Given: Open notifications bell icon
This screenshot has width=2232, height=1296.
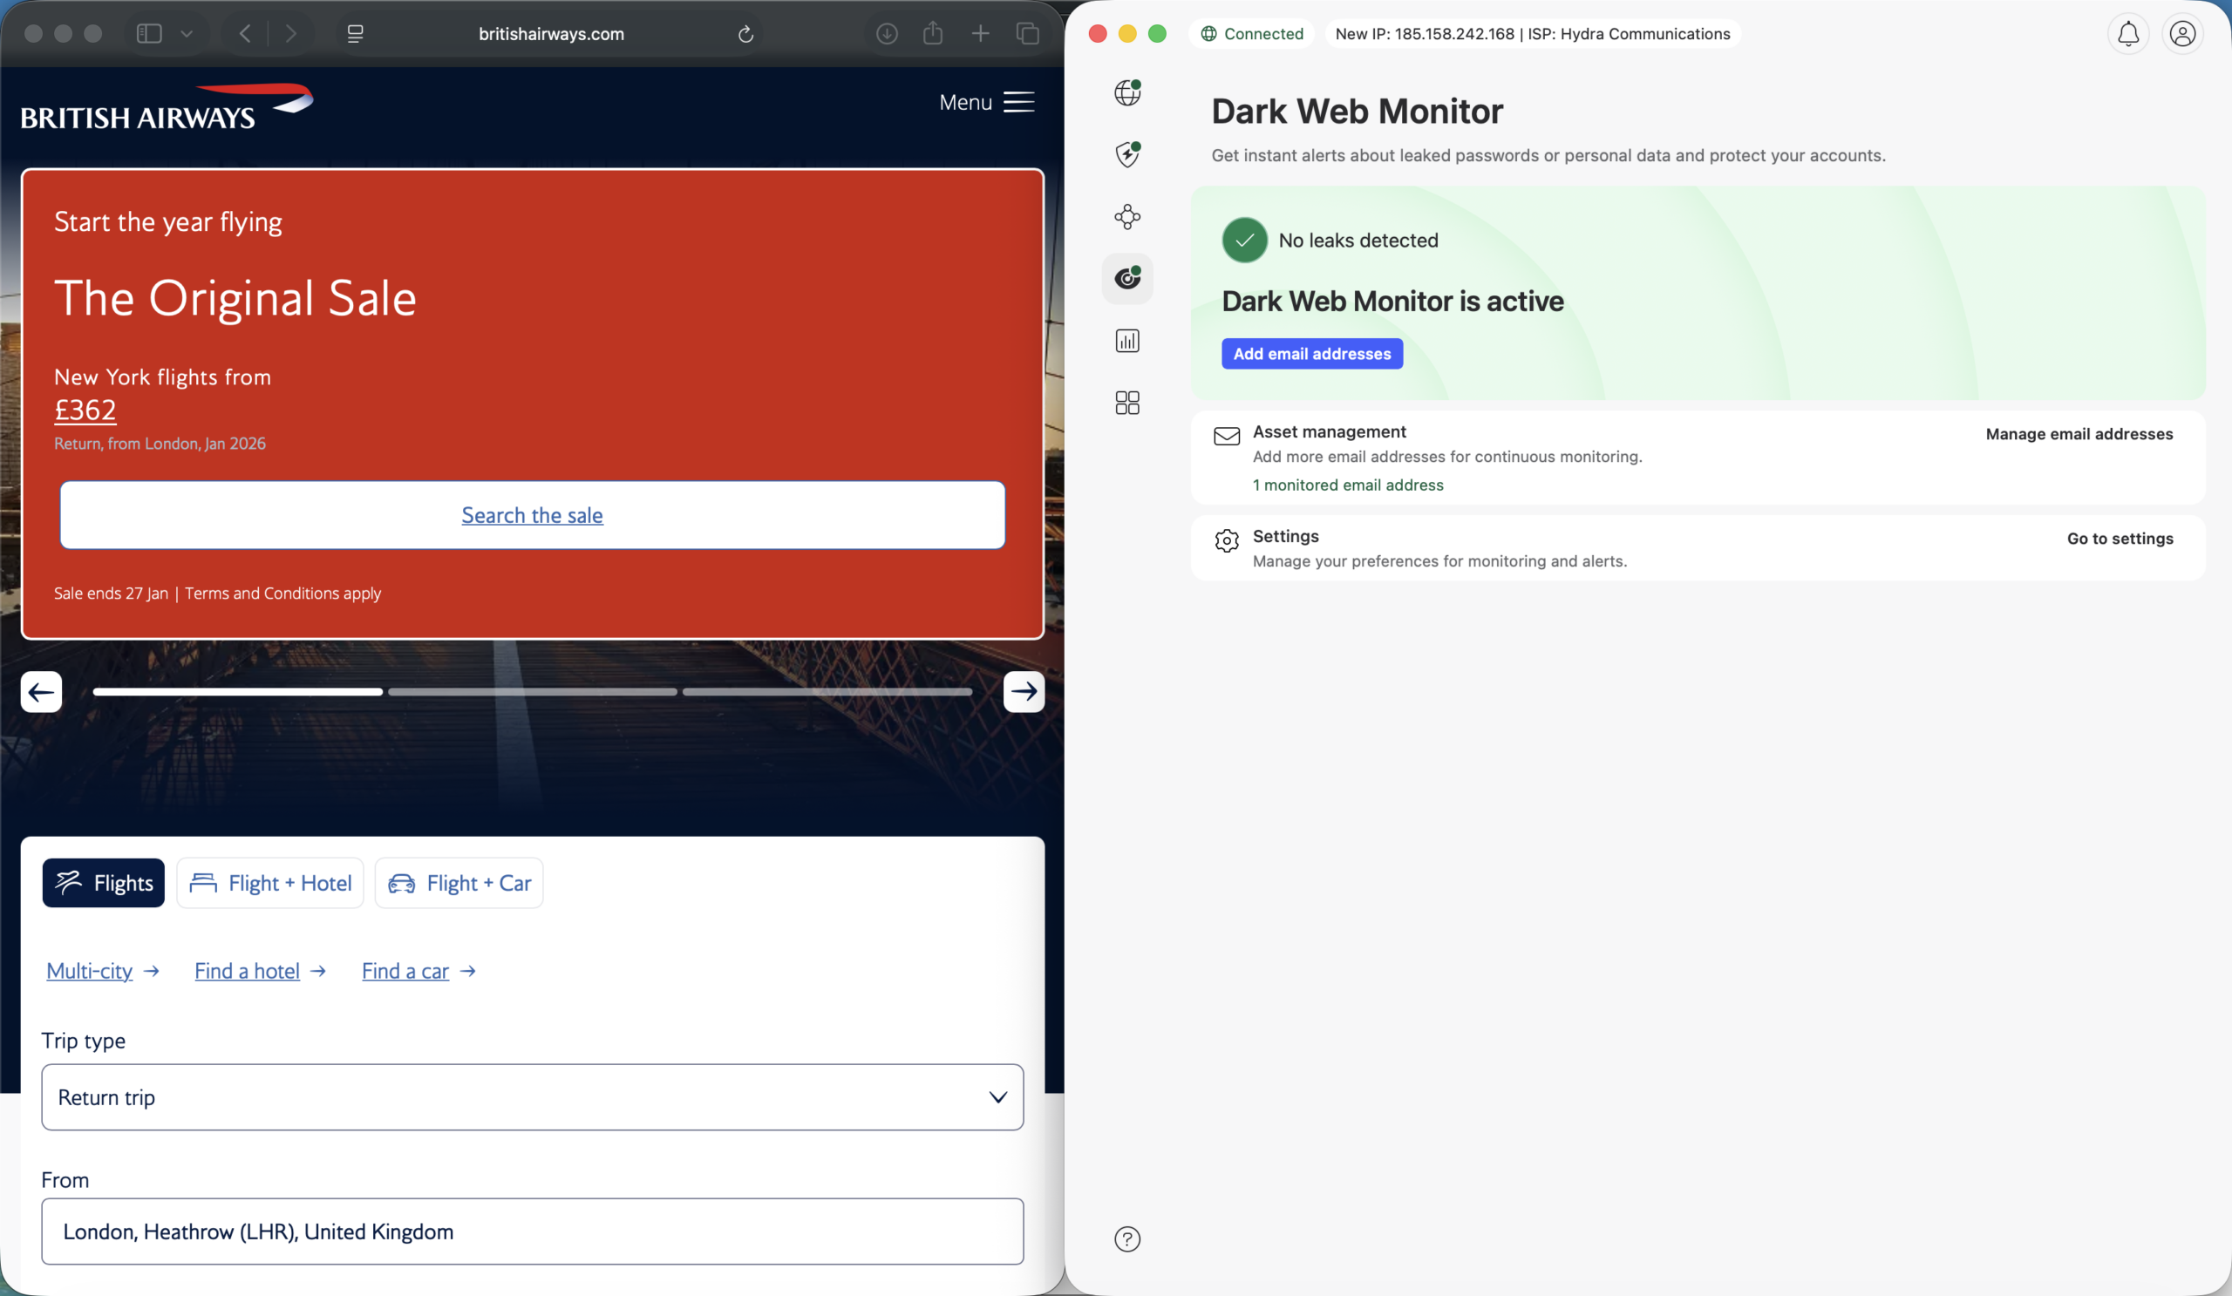Looking at the screenshot, I should point(2127,34).
